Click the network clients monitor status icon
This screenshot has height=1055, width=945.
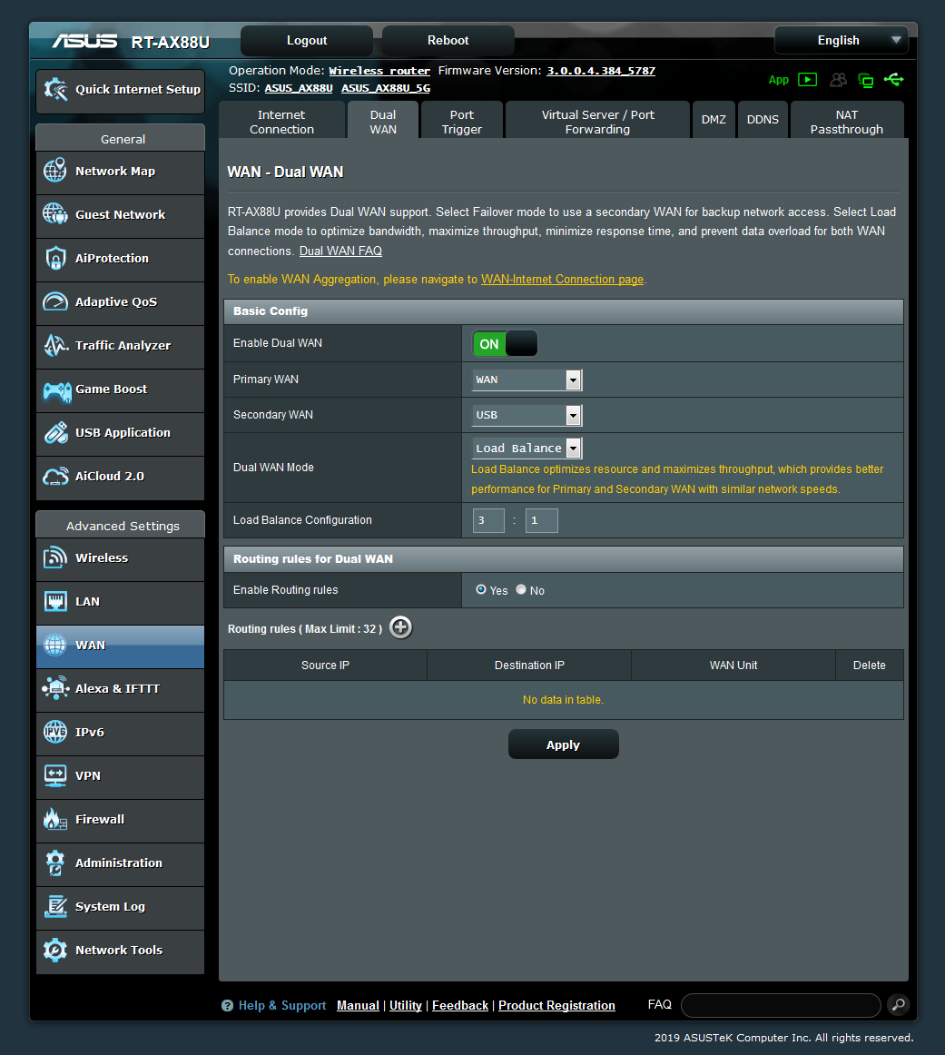(x=866, y=81)
